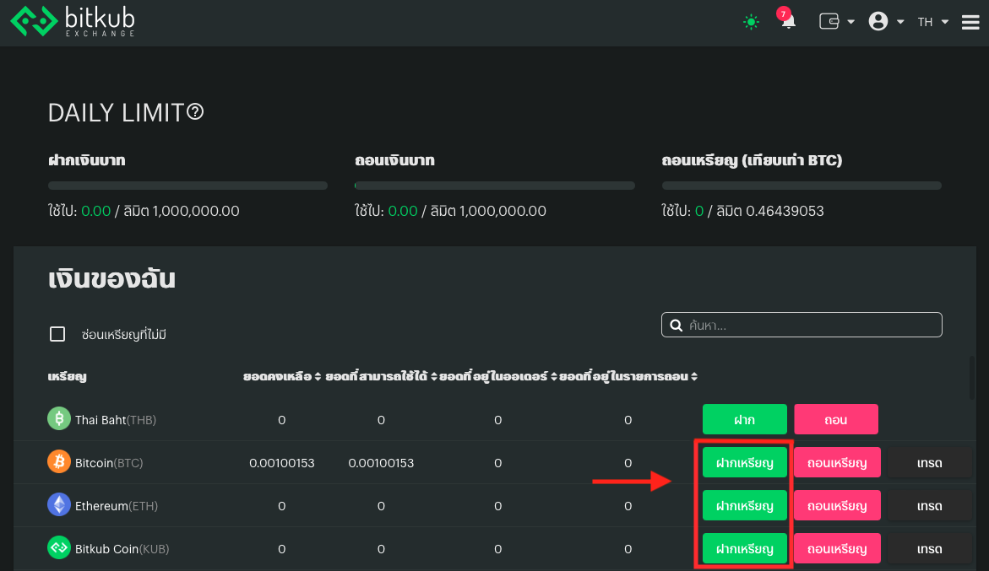Check the hide empty coins checkbox
This screenshot has width=989, height=571.
(57, 334)
